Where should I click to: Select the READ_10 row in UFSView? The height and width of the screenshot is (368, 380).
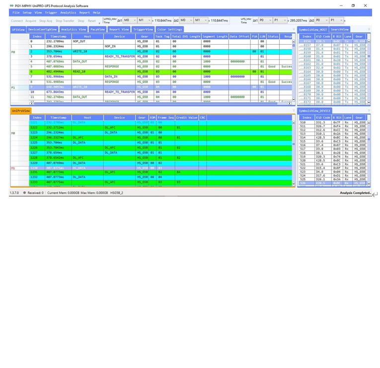pyautogui.click(x=149, y=72)
